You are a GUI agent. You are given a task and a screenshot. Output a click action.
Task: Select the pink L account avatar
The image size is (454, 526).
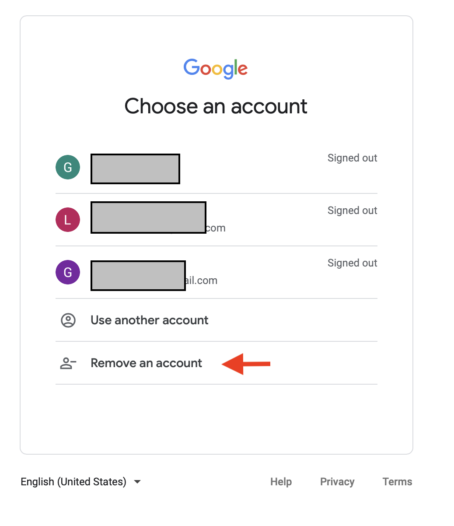pyautogui.click(x=68, y=220)
